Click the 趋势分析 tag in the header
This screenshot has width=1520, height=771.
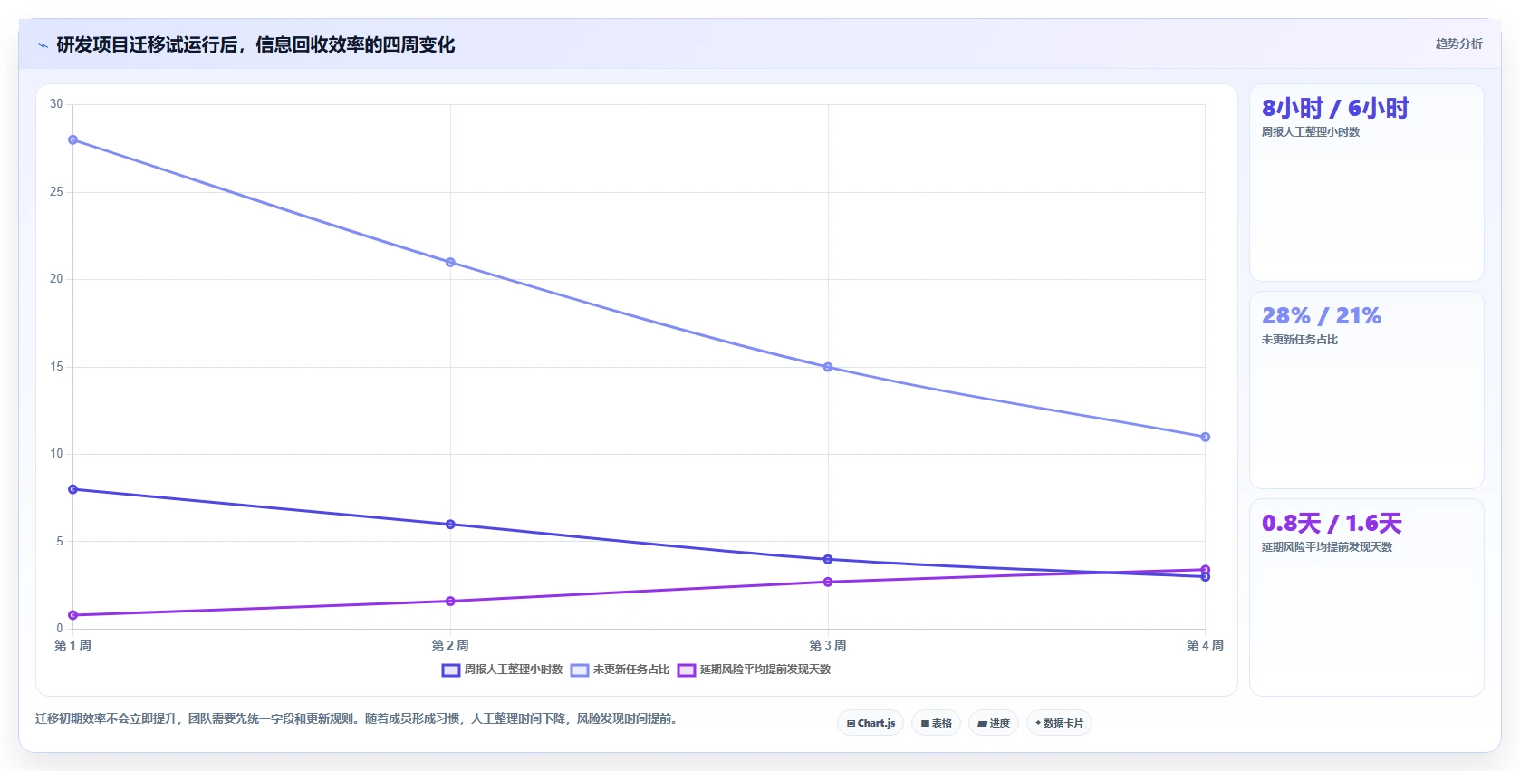(1458, 43)
